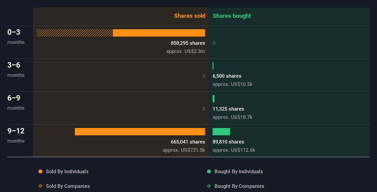Click the zero bought value in 0–3 months
This screenshot has height=192, width=377.
click(x=214, y=43)
